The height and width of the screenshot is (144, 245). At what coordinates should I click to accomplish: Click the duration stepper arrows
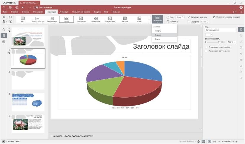(183, 17)
